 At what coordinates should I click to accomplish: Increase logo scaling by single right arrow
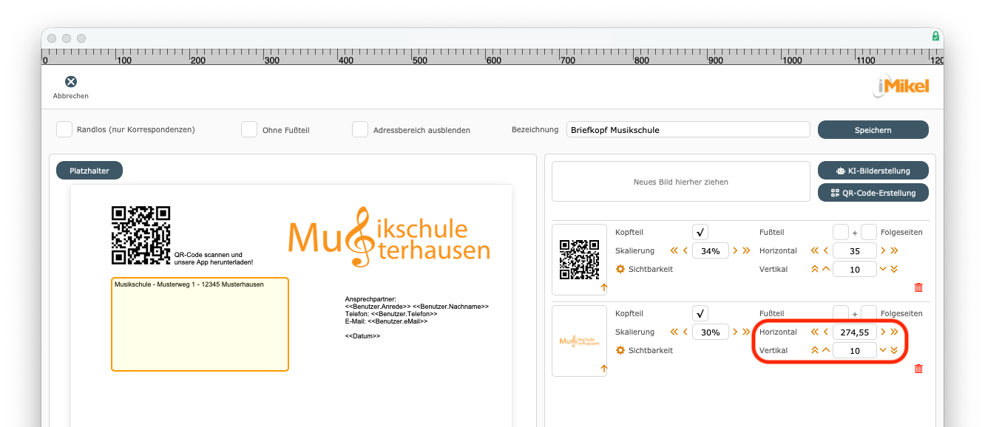pyautogui.click(x=735, y=332)
